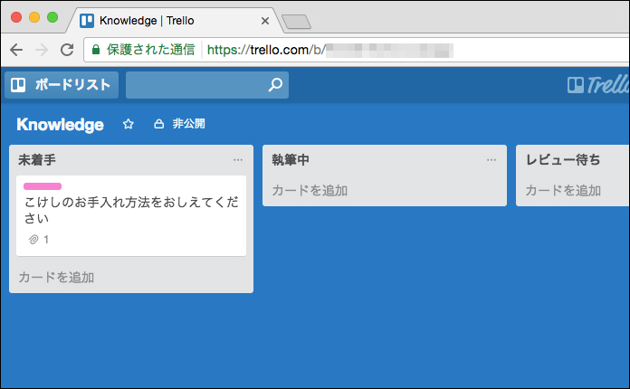Add a card to 未着手 list
630x389 pixels.
[x=56, y=278]
